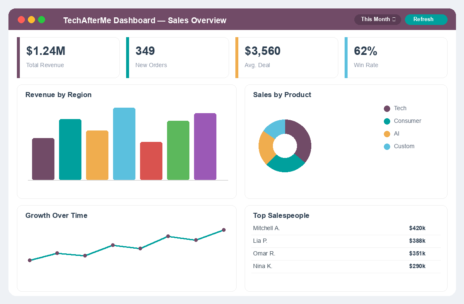Click the orange AI donut slice
Image resolution: width=464 pixels, height=304 pixels.
coord(266,147)
